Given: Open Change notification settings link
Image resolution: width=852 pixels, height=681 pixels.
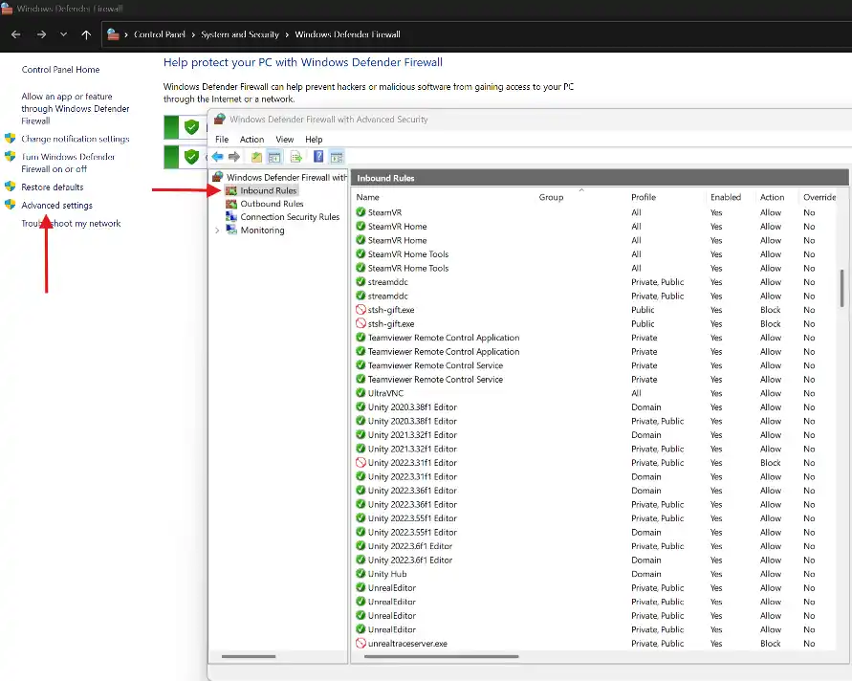Looking at the screenshot, I should pyautogui.click(x=75, y=139).
